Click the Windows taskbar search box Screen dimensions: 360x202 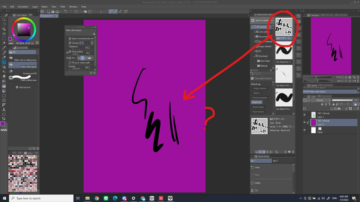(41, 198)
